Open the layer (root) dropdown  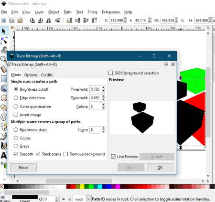pos(88,199)
